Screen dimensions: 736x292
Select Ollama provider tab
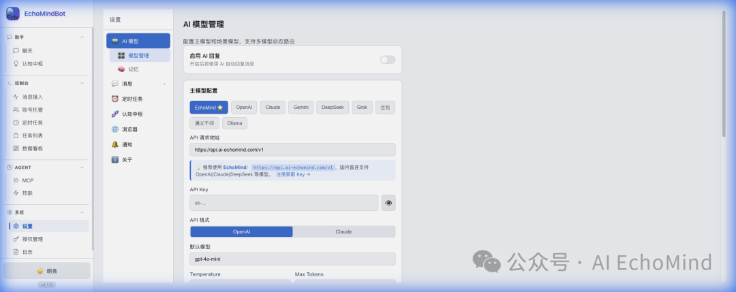[234, 123]
